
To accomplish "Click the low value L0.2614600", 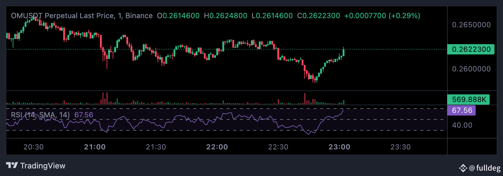I will (x=272, y=16).
